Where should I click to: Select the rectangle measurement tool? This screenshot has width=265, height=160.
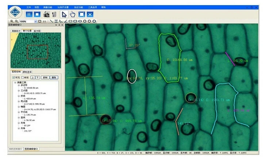pyautogui.click(x=70, y=21)
